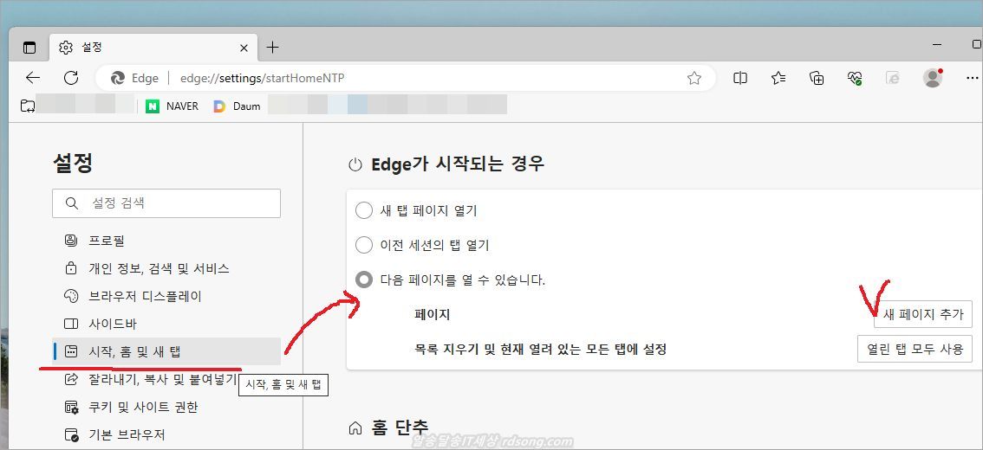Viewport: 983px width, 450px height.
Task: Open the new tab plus button
Action: pos(273,47)
